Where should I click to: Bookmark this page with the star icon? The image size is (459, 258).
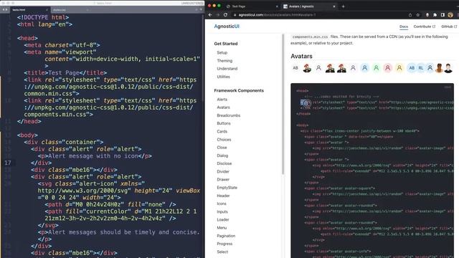coord(417,14)
